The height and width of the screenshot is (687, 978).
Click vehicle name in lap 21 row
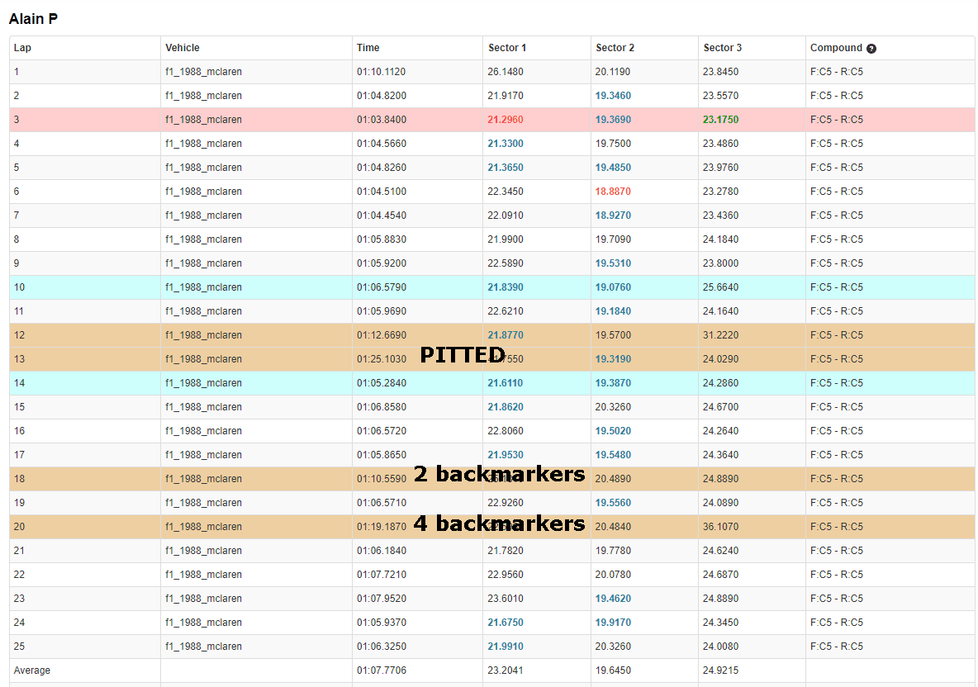point(203,551)
